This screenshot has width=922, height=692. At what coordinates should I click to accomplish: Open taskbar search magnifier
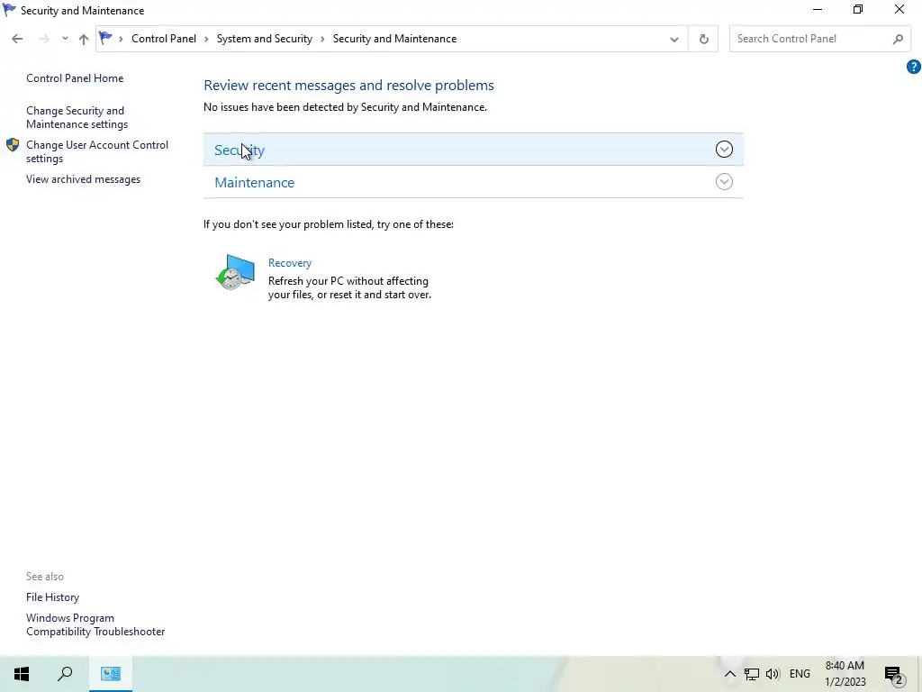tap(65, 674)
